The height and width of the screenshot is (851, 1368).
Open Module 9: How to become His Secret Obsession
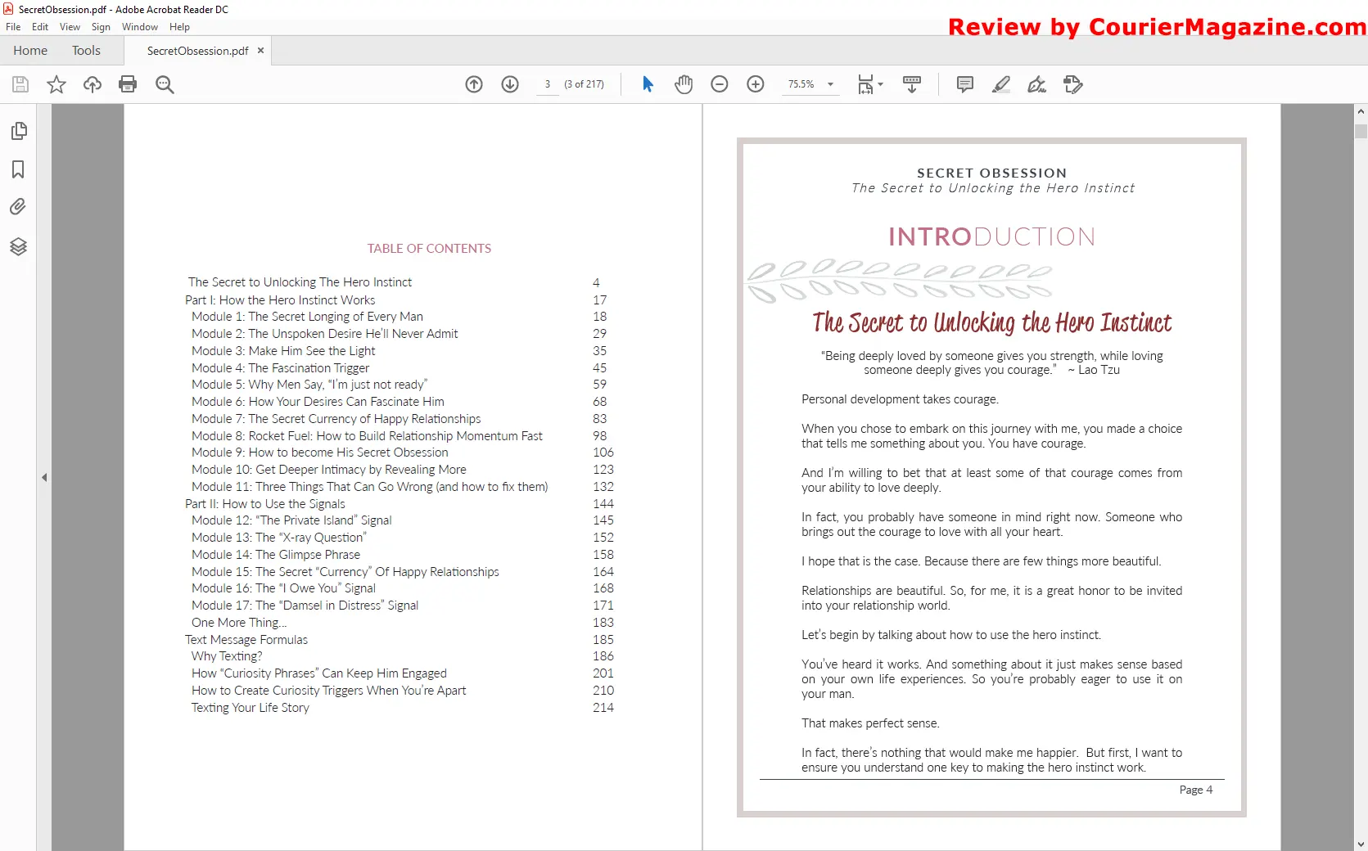pyautogui.click(x=320, y=453)
